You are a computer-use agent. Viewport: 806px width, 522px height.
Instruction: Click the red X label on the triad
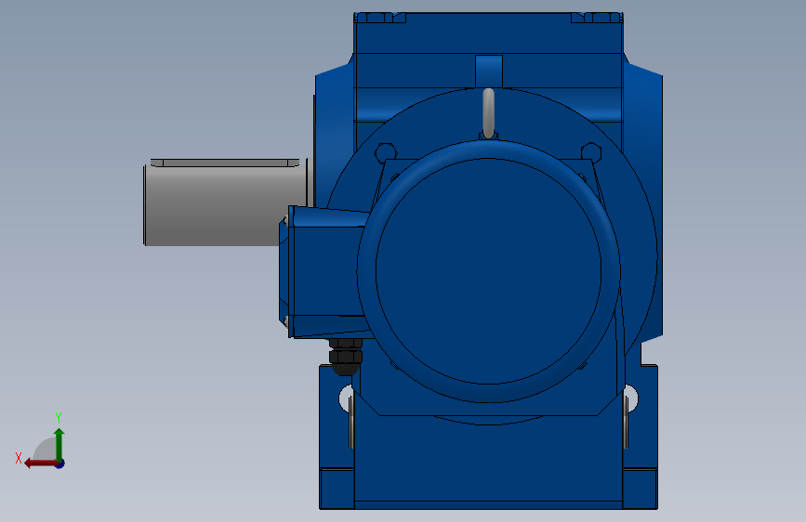(19, 458)
